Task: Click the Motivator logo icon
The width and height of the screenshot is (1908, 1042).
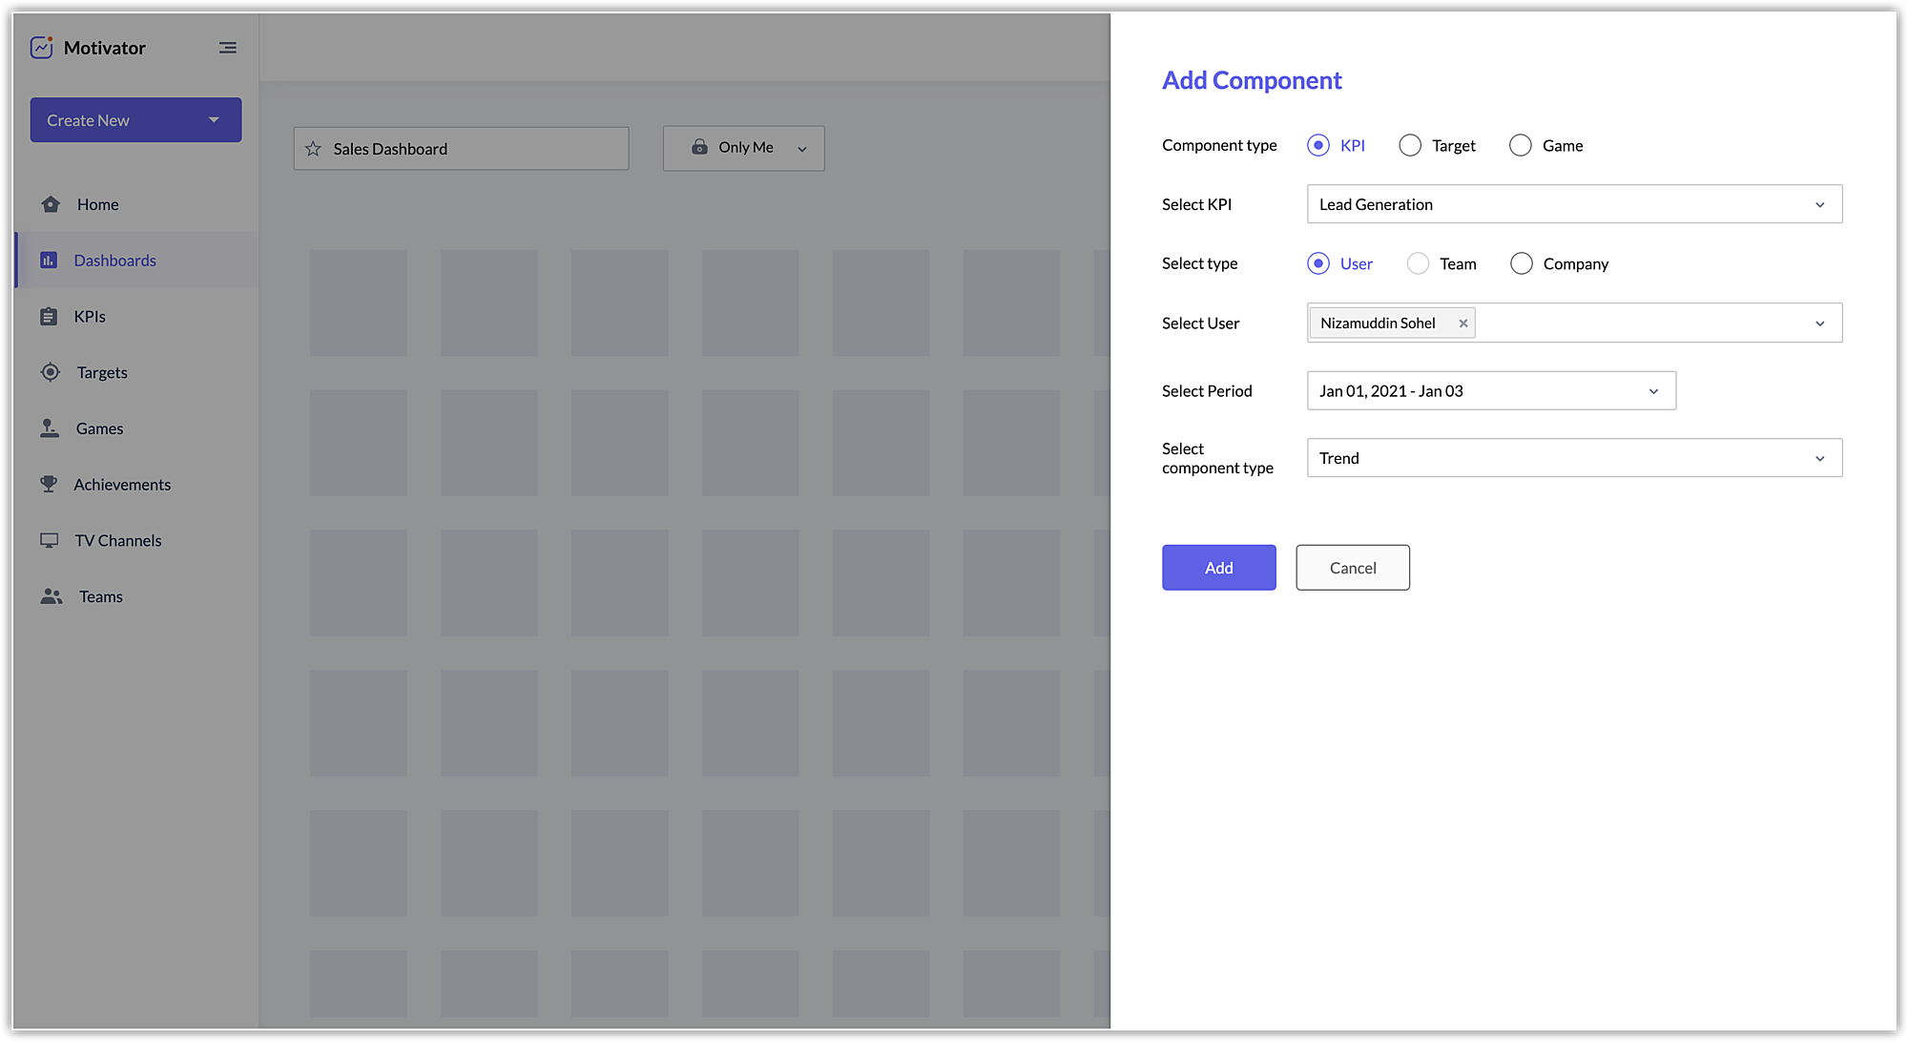Action: 41,48
